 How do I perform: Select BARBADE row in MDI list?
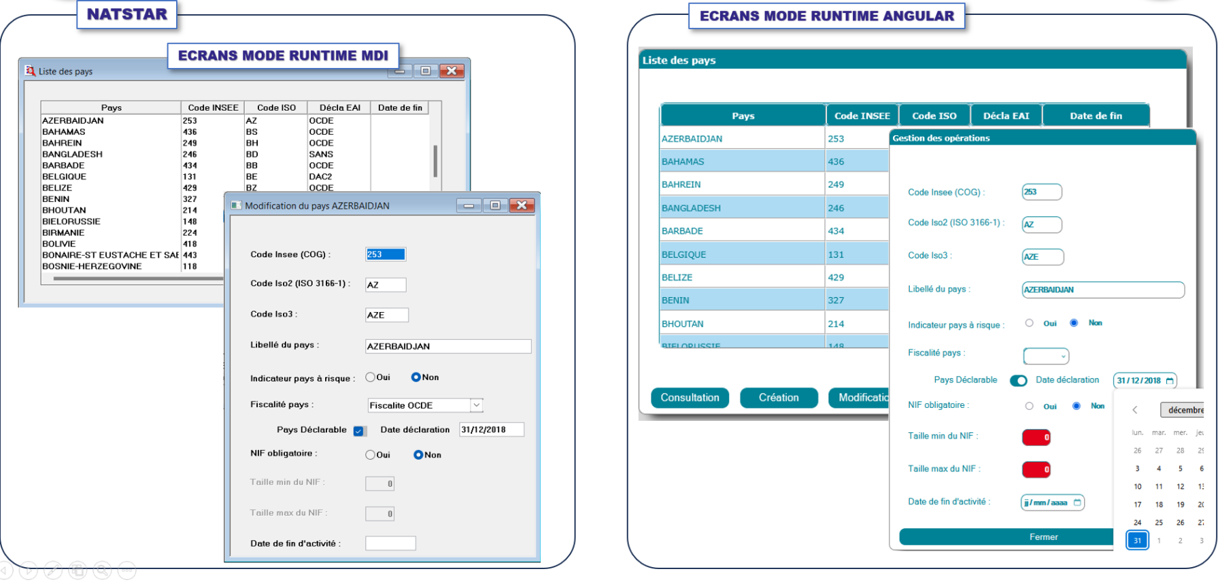pos(235,165)
